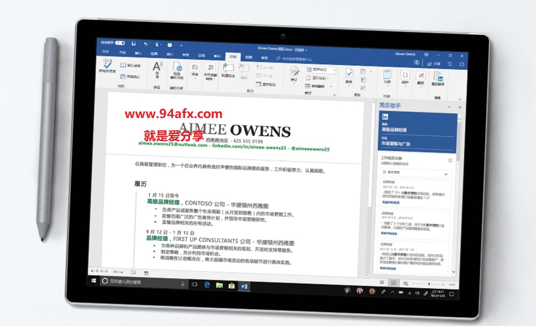Click the status bar zoom slider
This screenshot has height=326, width=536.
[x=429, y=284]
